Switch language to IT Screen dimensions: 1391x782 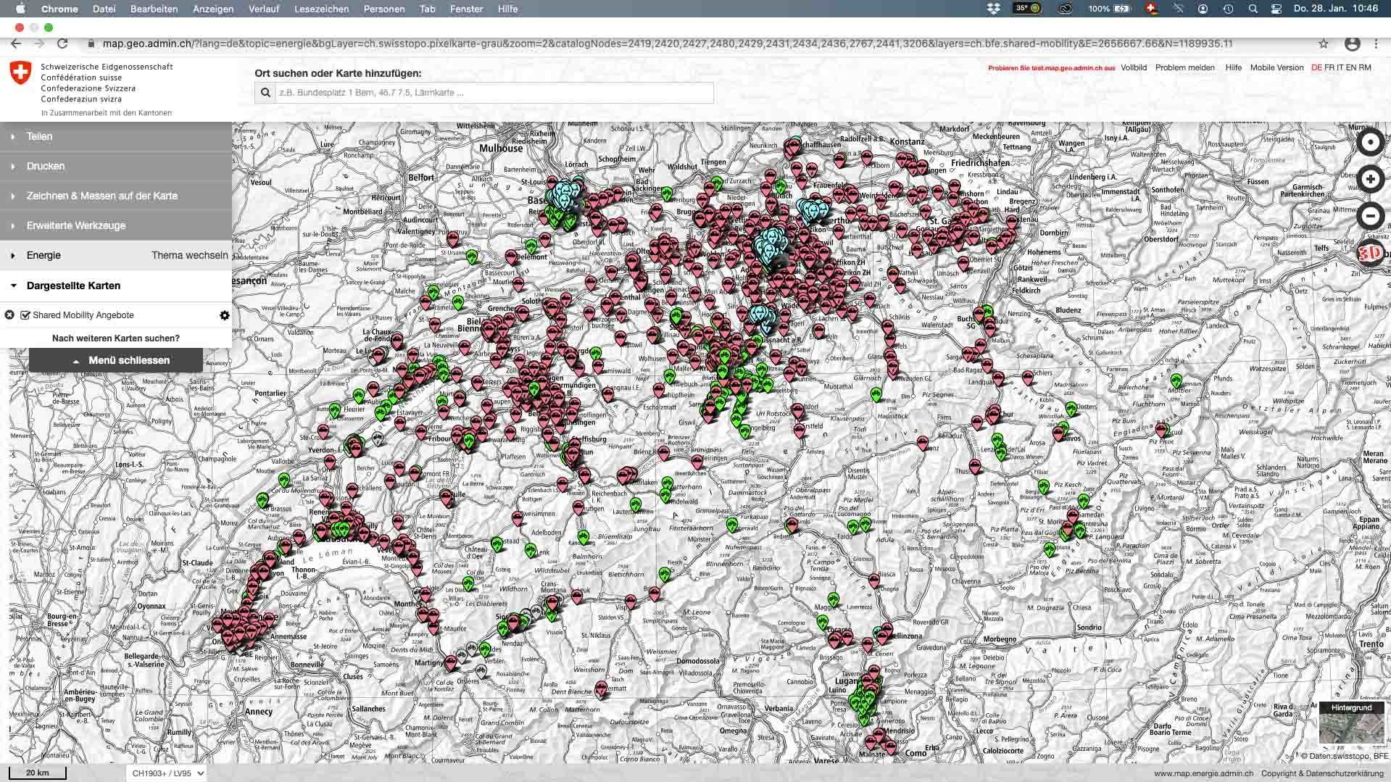(1340, 67)
